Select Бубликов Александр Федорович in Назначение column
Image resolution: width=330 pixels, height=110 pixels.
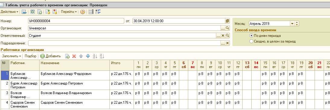(x=75, y=75)
